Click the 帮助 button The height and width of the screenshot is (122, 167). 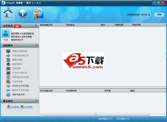(159, 15)
